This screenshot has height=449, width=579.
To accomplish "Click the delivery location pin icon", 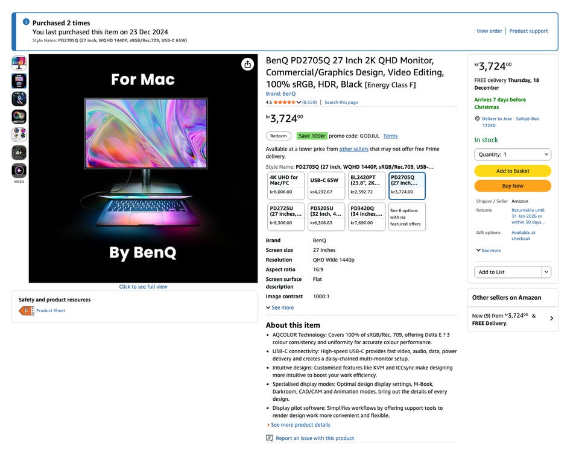I will [x=477, y=119].
